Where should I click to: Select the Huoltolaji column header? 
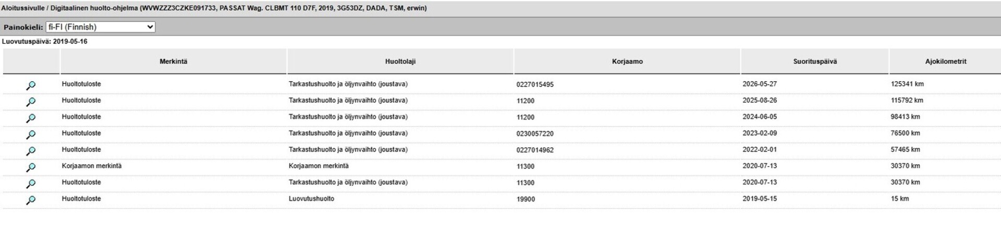(400, 61)
